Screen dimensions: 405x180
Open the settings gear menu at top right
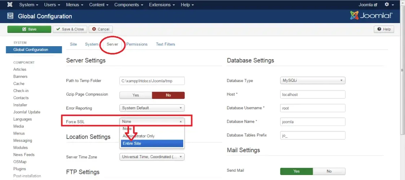389,5
